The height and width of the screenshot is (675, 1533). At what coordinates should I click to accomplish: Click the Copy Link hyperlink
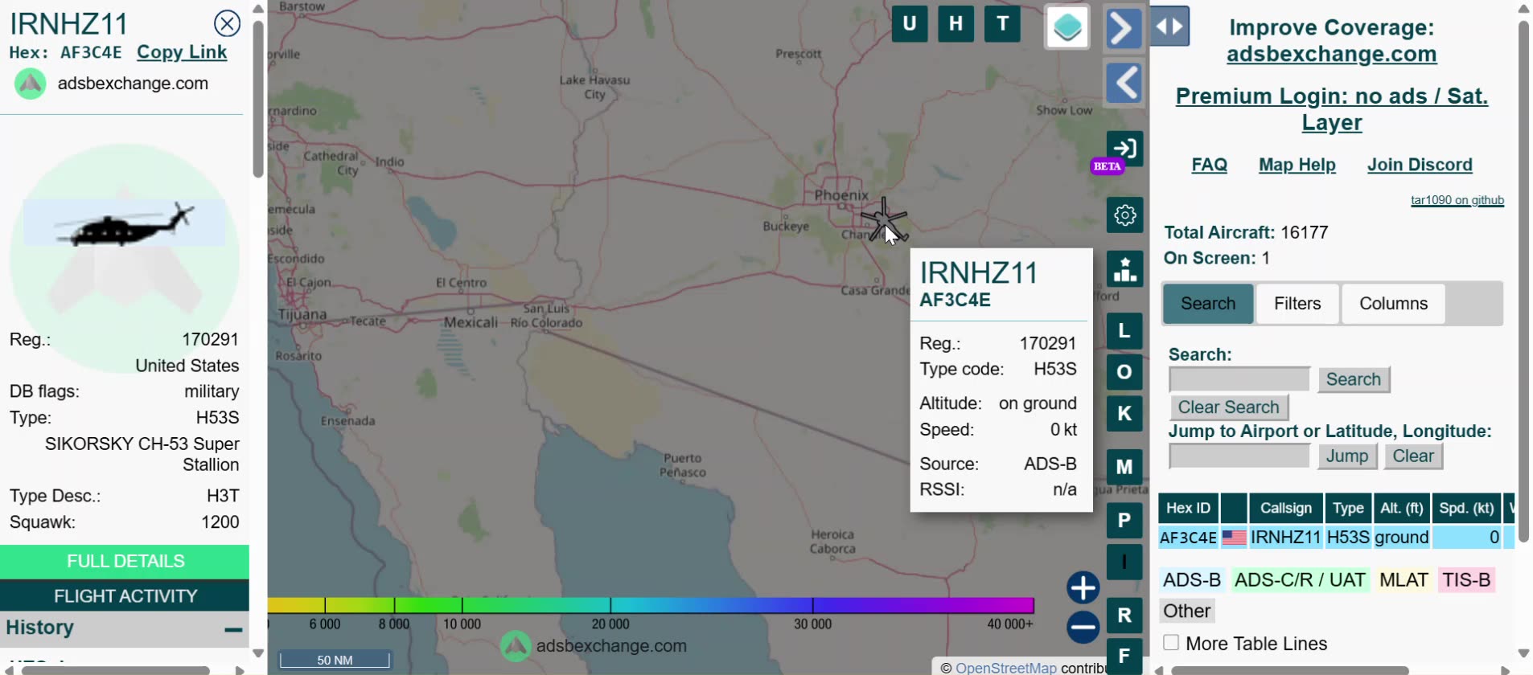[182, 52]
